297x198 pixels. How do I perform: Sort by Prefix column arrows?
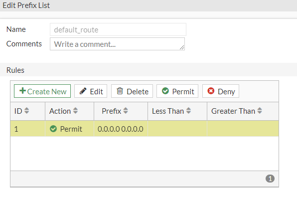pyautogui.click(x=126, y=111)
